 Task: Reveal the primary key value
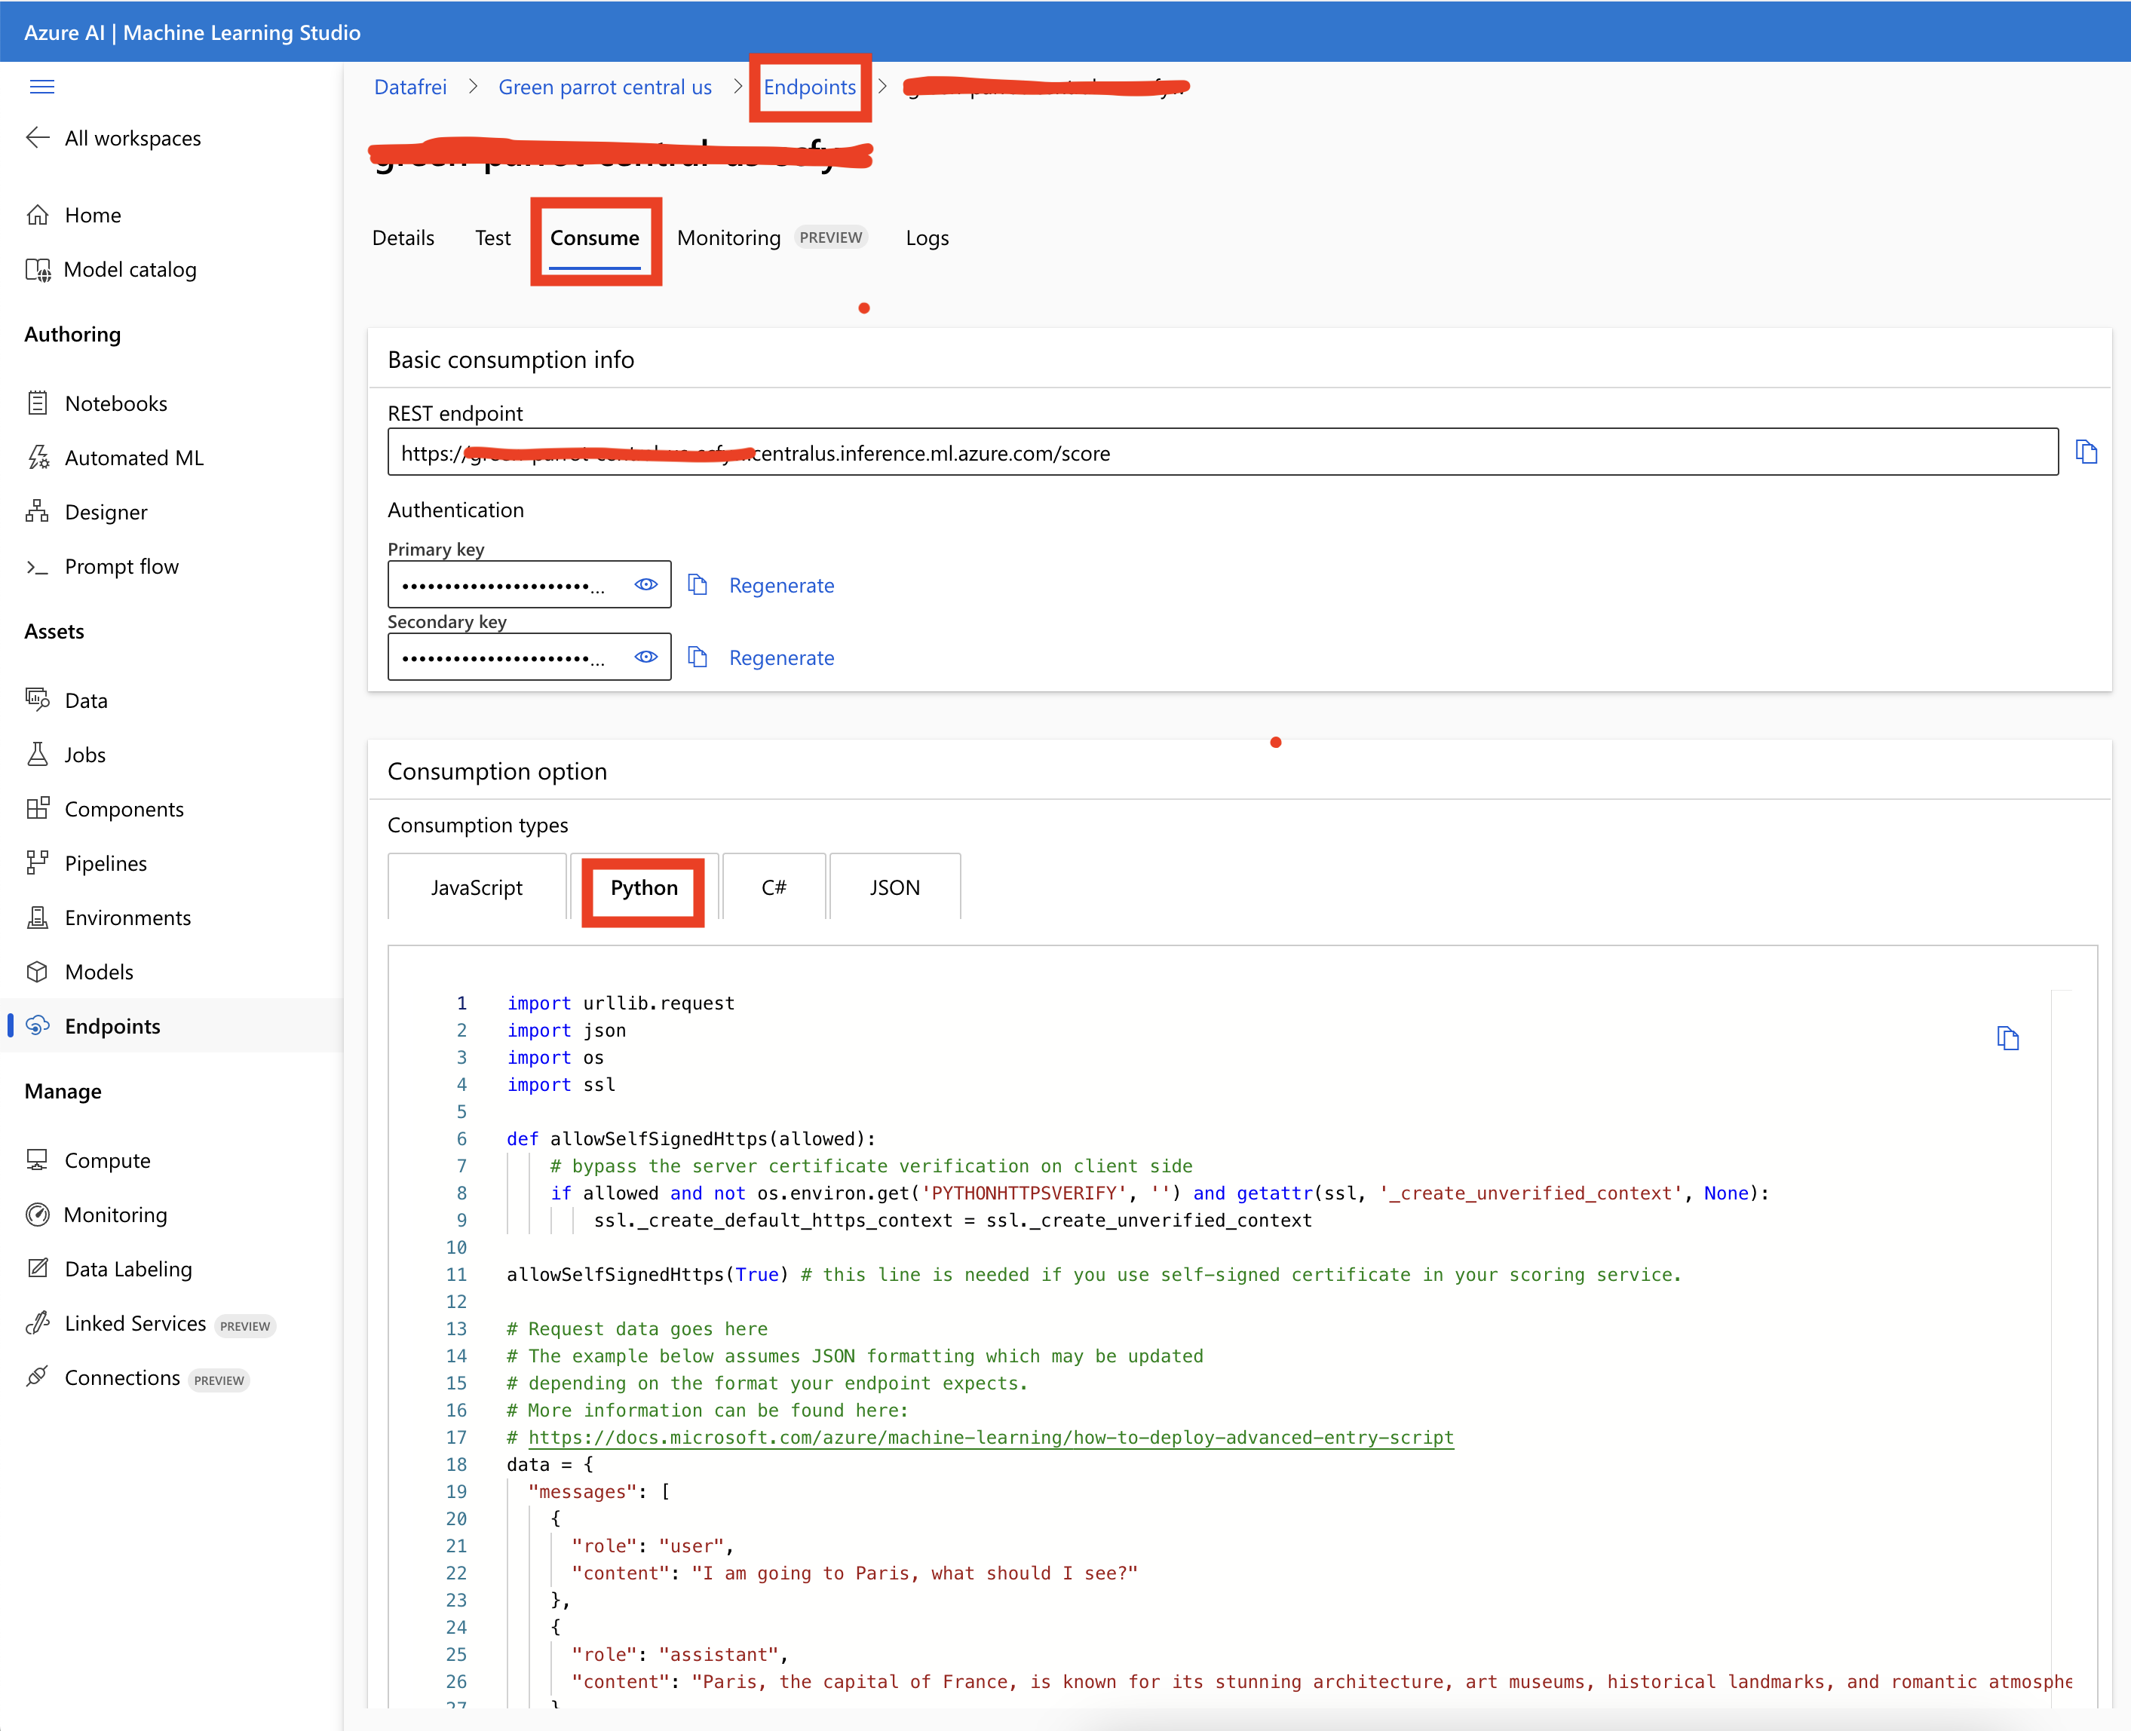(x=646, y=584)
